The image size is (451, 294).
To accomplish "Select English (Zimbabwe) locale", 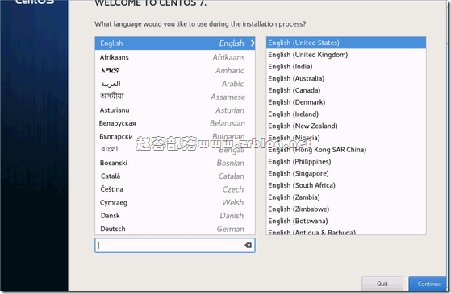I will (x=346, y=209).
